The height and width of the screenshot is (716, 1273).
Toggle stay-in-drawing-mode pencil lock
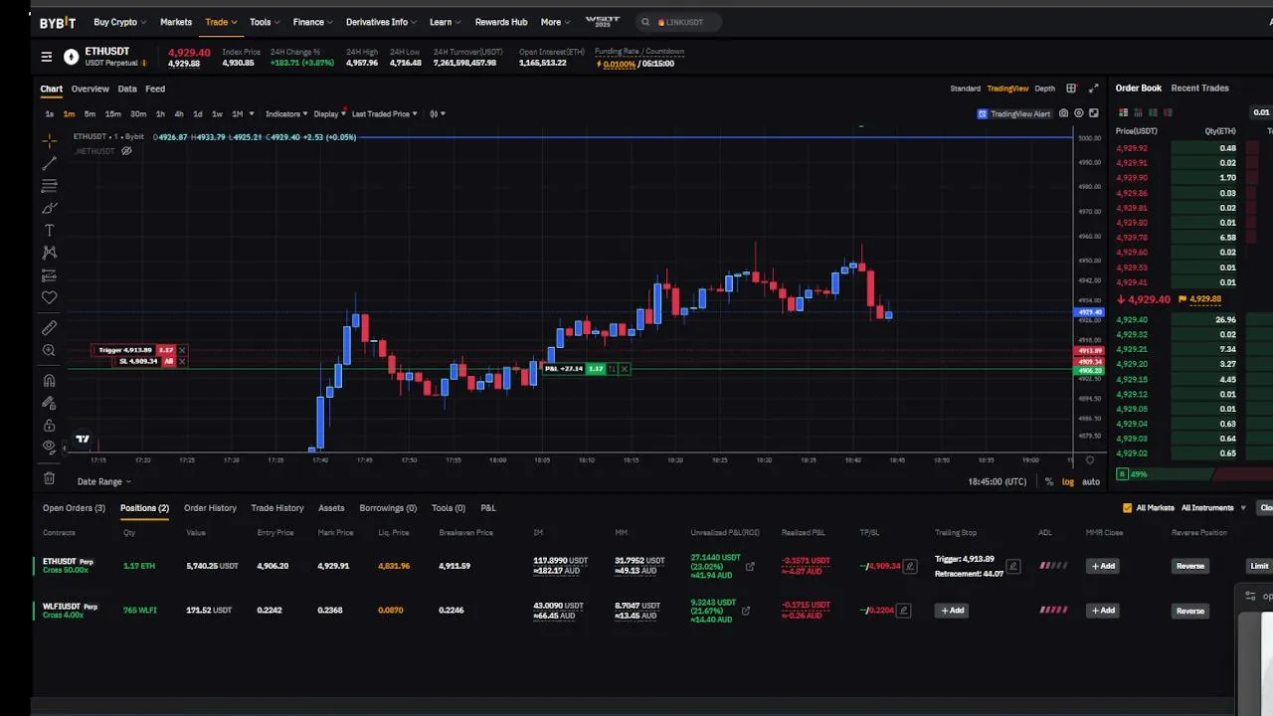[49, 403]
